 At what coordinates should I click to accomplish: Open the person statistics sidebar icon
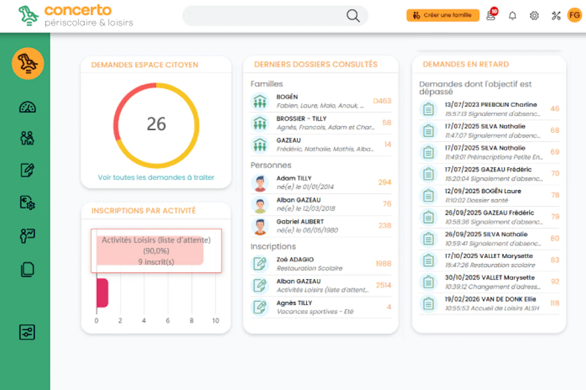pyautogui.click(x=27, y=236)
